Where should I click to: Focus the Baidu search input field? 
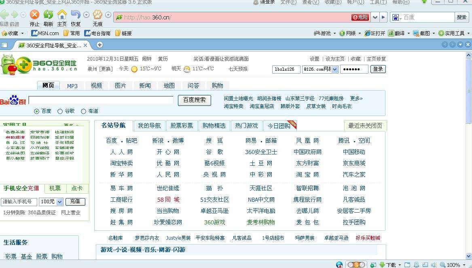101,100
